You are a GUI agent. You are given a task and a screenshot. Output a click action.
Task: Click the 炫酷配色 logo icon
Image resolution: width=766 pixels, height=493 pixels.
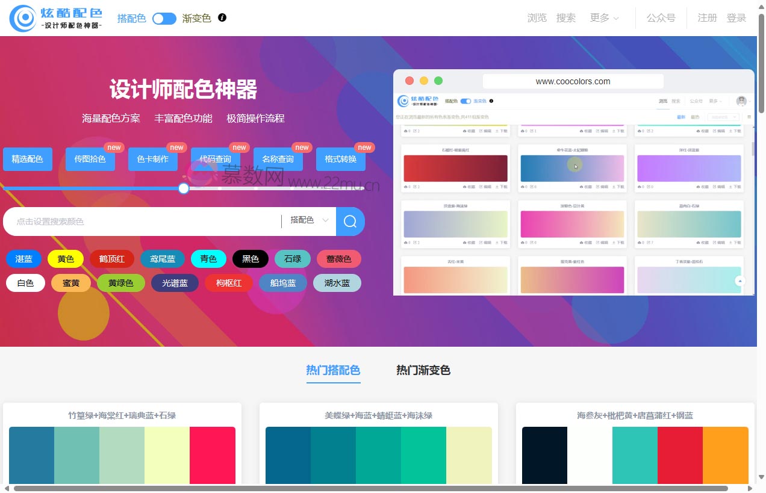click(x=24, y=18)
